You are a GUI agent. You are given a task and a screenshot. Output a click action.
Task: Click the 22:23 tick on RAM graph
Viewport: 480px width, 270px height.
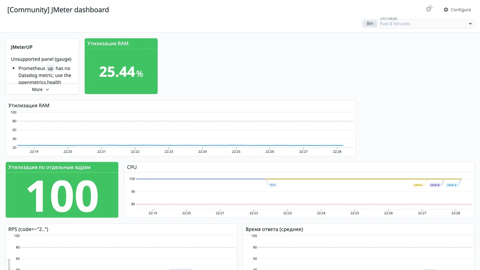(x=169, y=151)
